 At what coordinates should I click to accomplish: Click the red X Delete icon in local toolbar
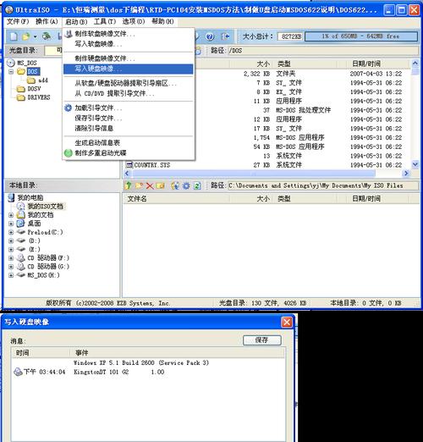click(x=150, y=185)
